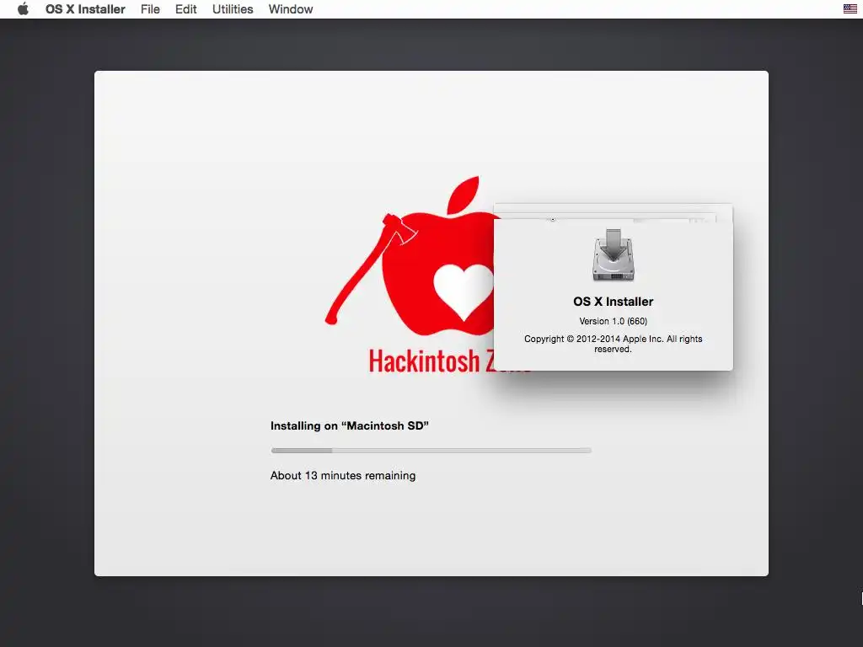Click the Apple Inc. copyright notice
Viewport: 863px width, 647px height.
click(x=614, y=344)
